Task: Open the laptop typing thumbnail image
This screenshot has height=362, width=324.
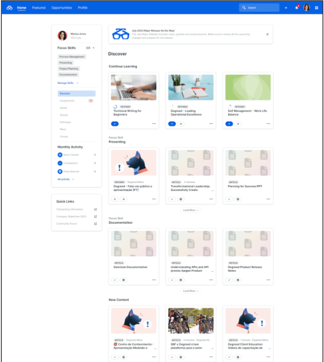Action: [134, 87]
